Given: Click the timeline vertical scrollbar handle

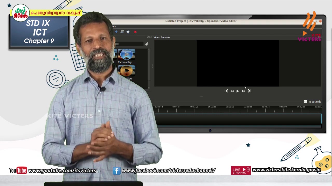Looking at the screenshot, I should (x=321, y=119).
